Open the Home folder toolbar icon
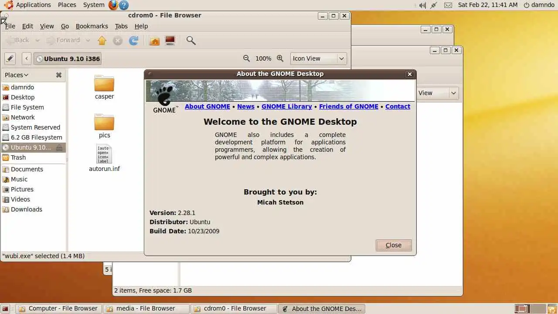558x314 pixels. (x=154, y=41)
